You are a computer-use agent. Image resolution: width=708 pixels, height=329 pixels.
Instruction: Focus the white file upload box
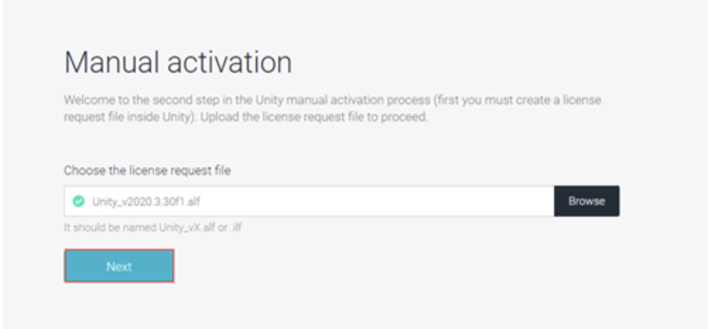(309, 201)
